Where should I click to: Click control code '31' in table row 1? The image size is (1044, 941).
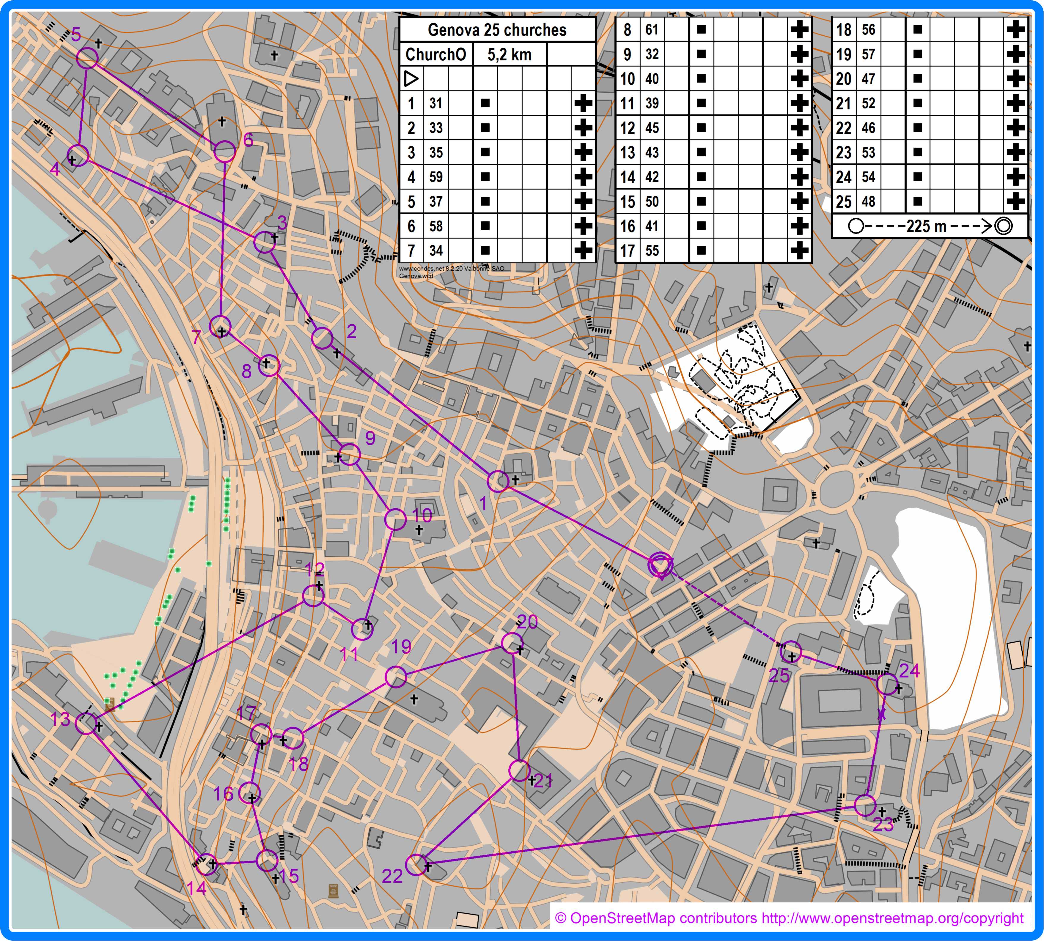coord(436,103)
